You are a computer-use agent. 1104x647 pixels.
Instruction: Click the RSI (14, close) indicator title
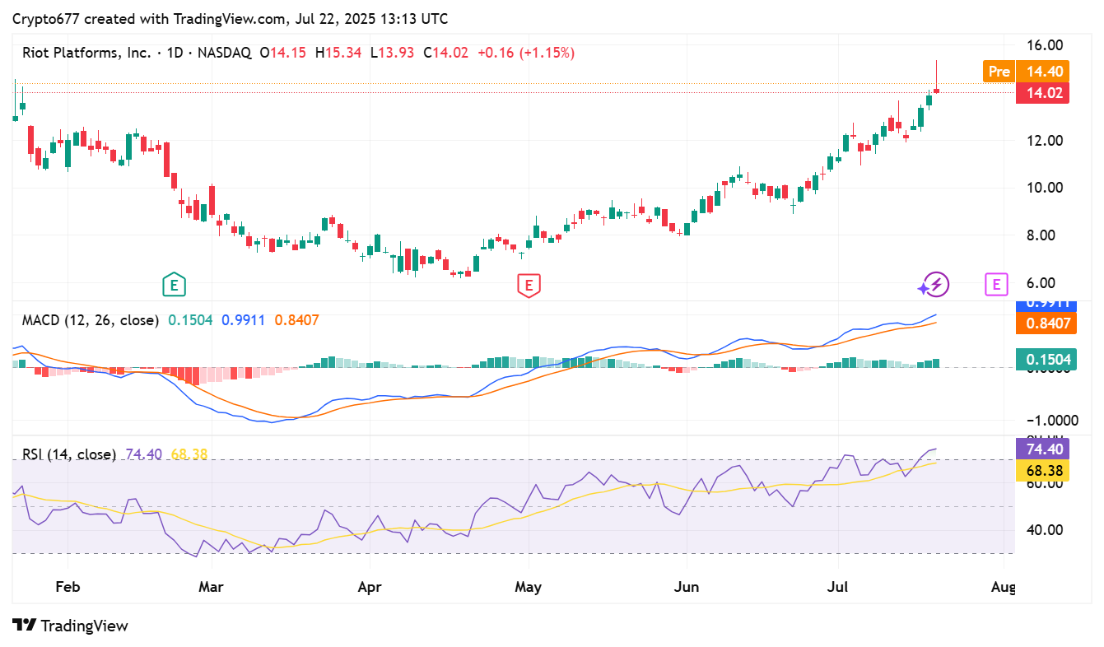pos(69,454)
